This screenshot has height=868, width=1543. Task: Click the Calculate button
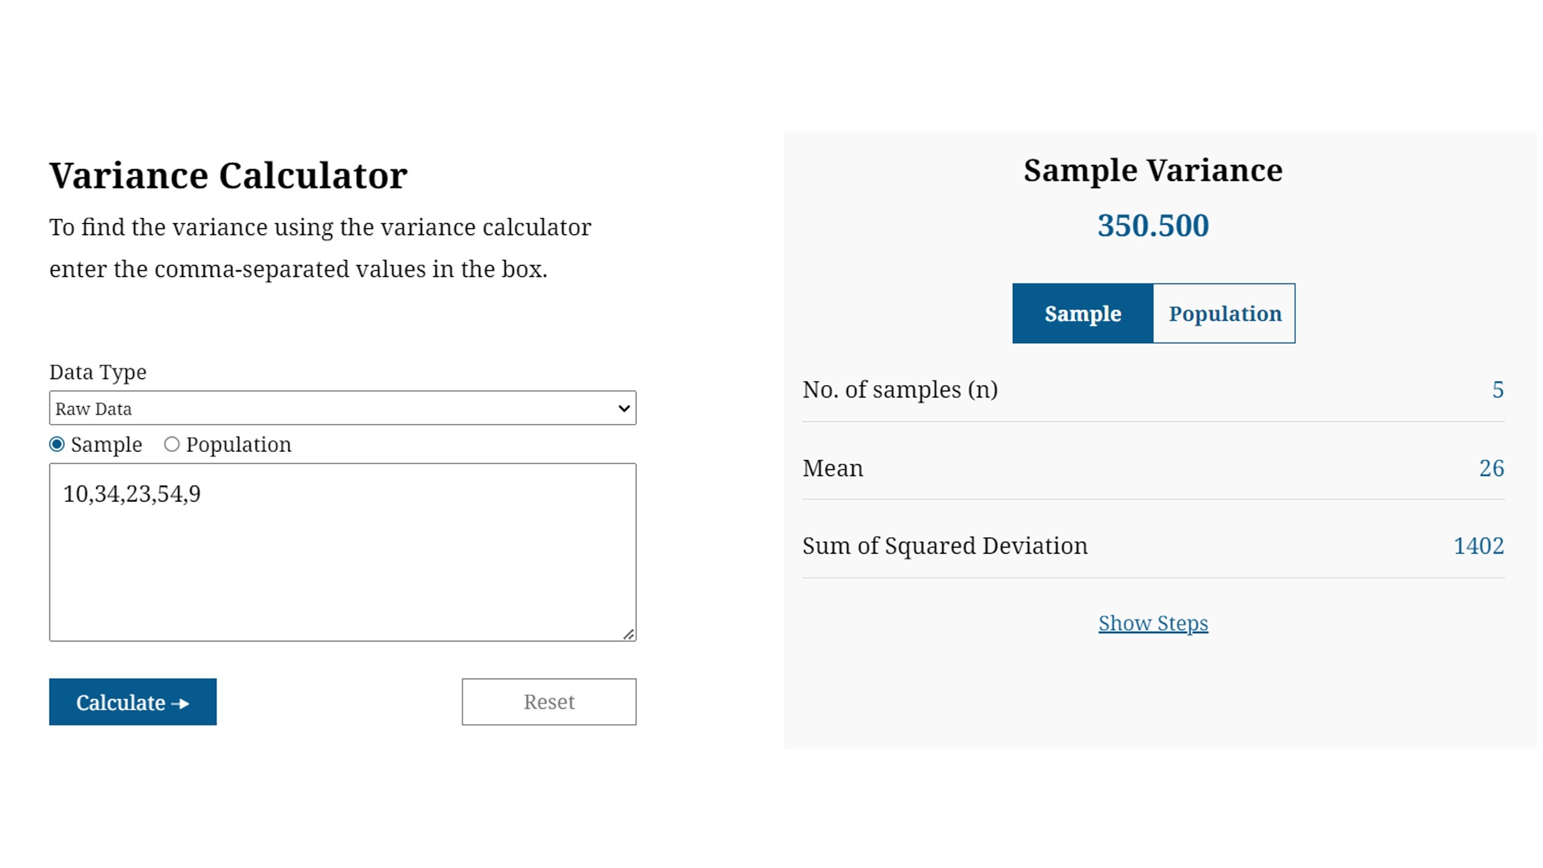(x=132, y=702)
